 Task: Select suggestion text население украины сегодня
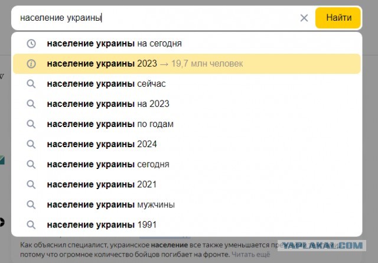pos(108,164)
